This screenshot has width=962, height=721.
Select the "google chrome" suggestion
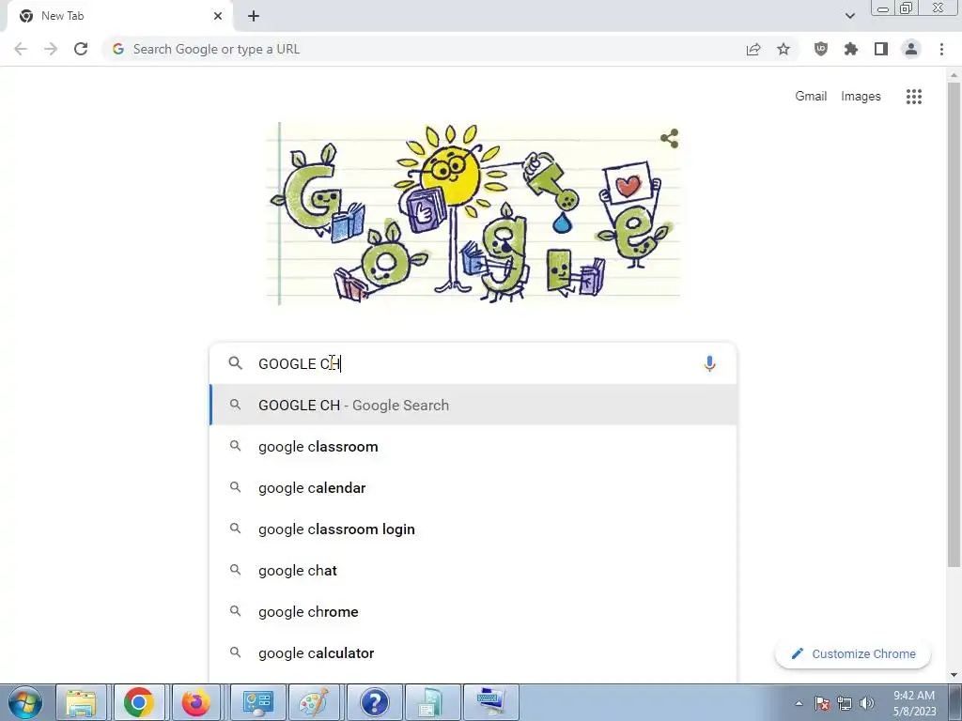pyautogui.click(x=473, y=612)
